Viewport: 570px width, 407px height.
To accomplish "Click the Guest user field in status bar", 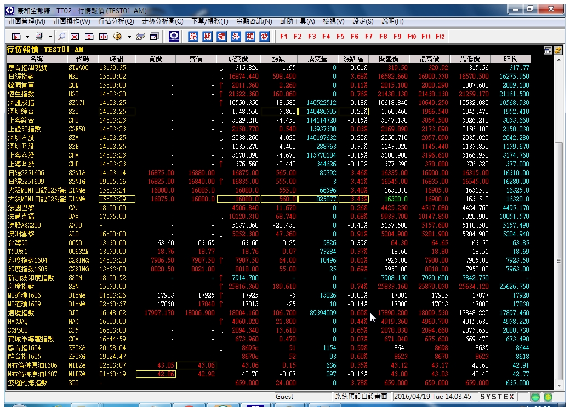I will point(304,397).
